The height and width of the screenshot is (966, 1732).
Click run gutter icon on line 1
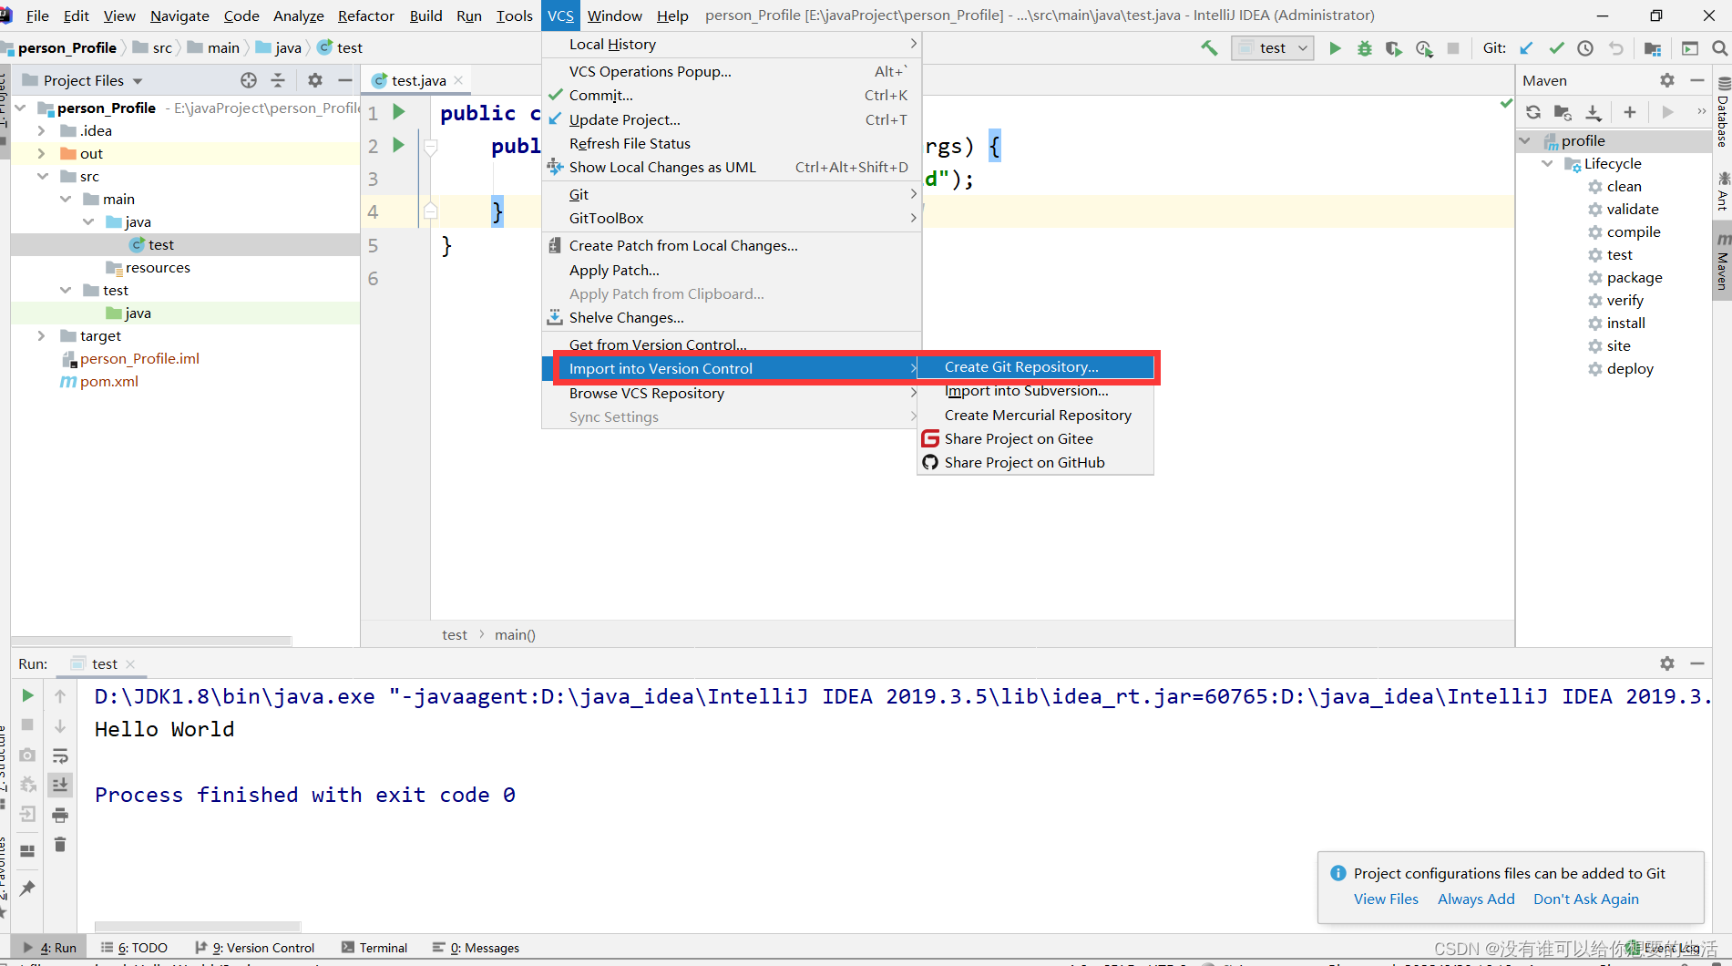pos(398,112)
